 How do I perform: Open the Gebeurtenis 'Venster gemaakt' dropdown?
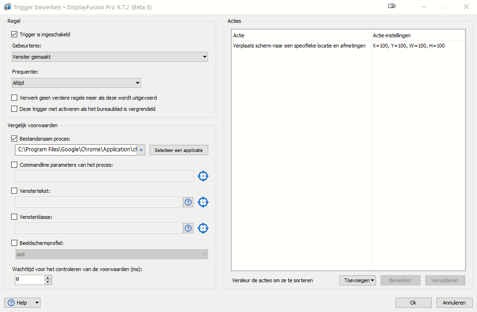pyautogui.click(x=110, y=57)
